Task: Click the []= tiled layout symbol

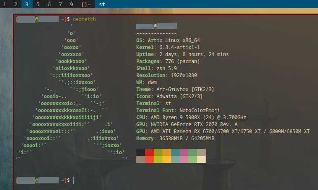Action: pos(86,4)
